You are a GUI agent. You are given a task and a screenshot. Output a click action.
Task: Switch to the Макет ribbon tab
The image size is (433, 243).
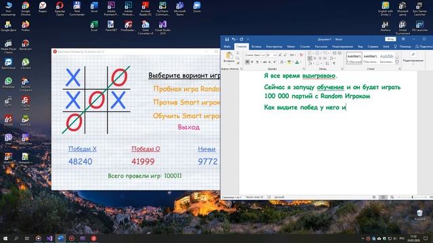coord(291,47)
